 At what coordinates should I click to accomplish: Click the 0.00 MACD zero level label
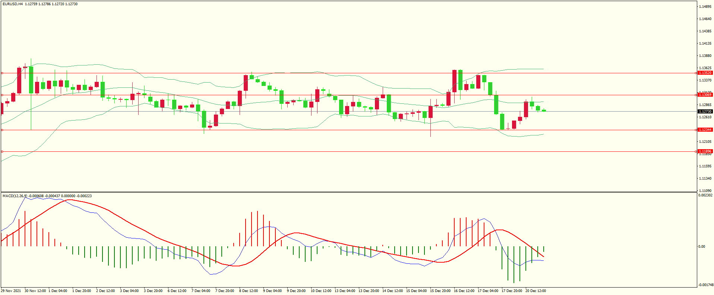coord(702,247)
